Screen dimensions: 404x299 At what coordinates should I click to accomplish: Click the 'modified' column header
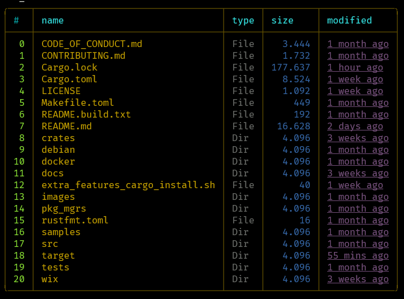pos(350,20)
